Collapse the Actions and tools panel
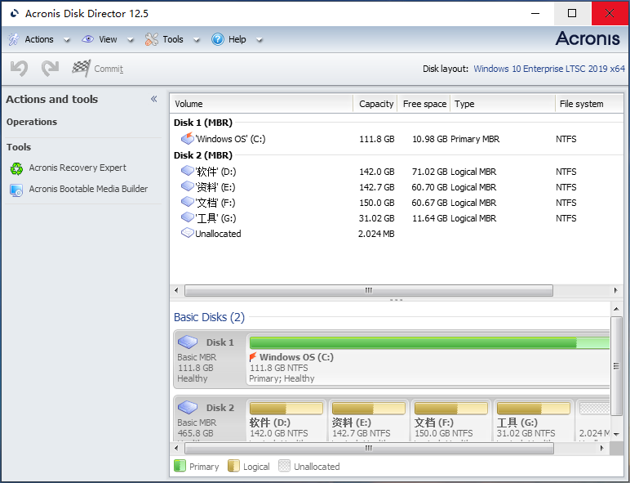 click(154, 99)
